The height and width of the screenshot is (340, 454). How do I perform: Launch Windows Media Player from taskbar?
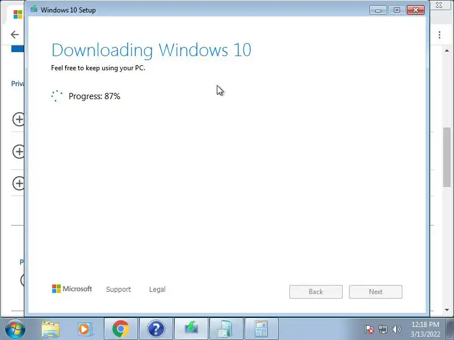tap(86, 329)
